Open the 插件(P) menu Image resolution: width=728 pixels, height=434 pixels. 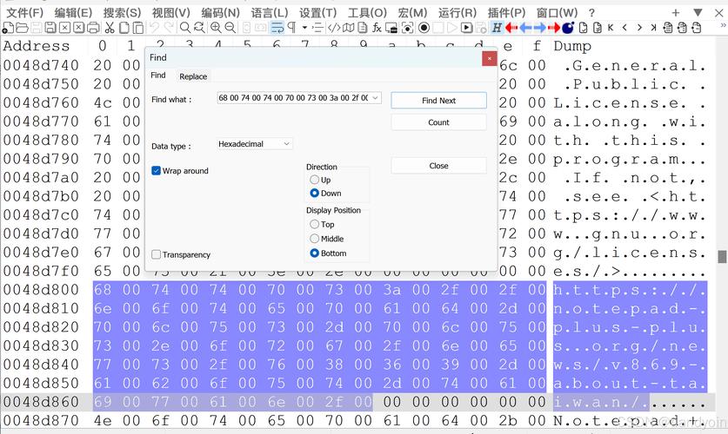pyautogui.click(x=506, y=12)
